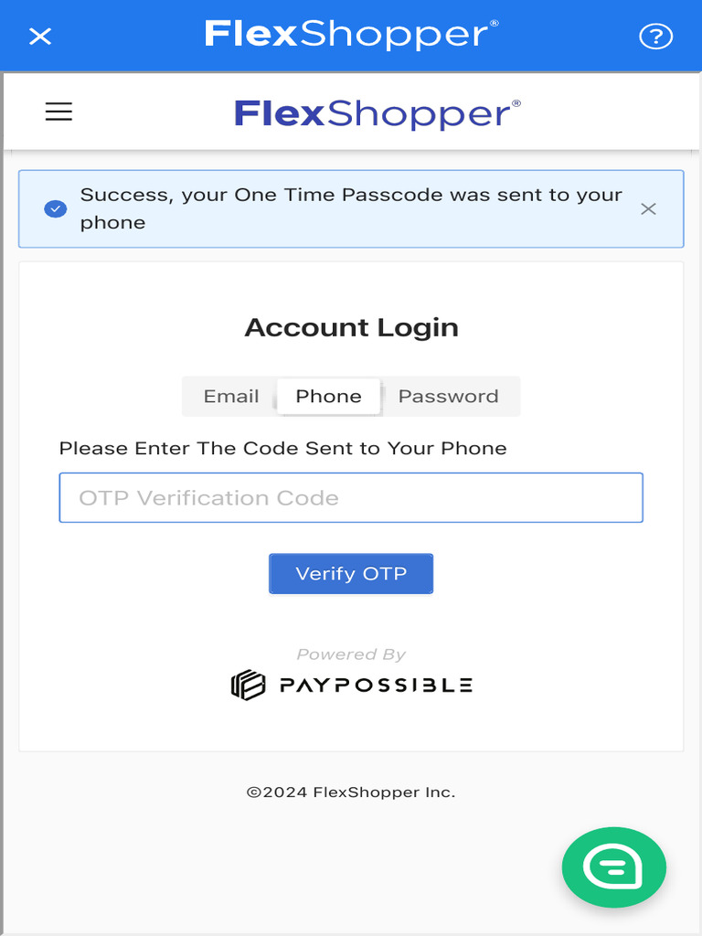Click the PayPossible cube logo icon
This screenshot has width=702, height=936.
[x=248, y=685]
